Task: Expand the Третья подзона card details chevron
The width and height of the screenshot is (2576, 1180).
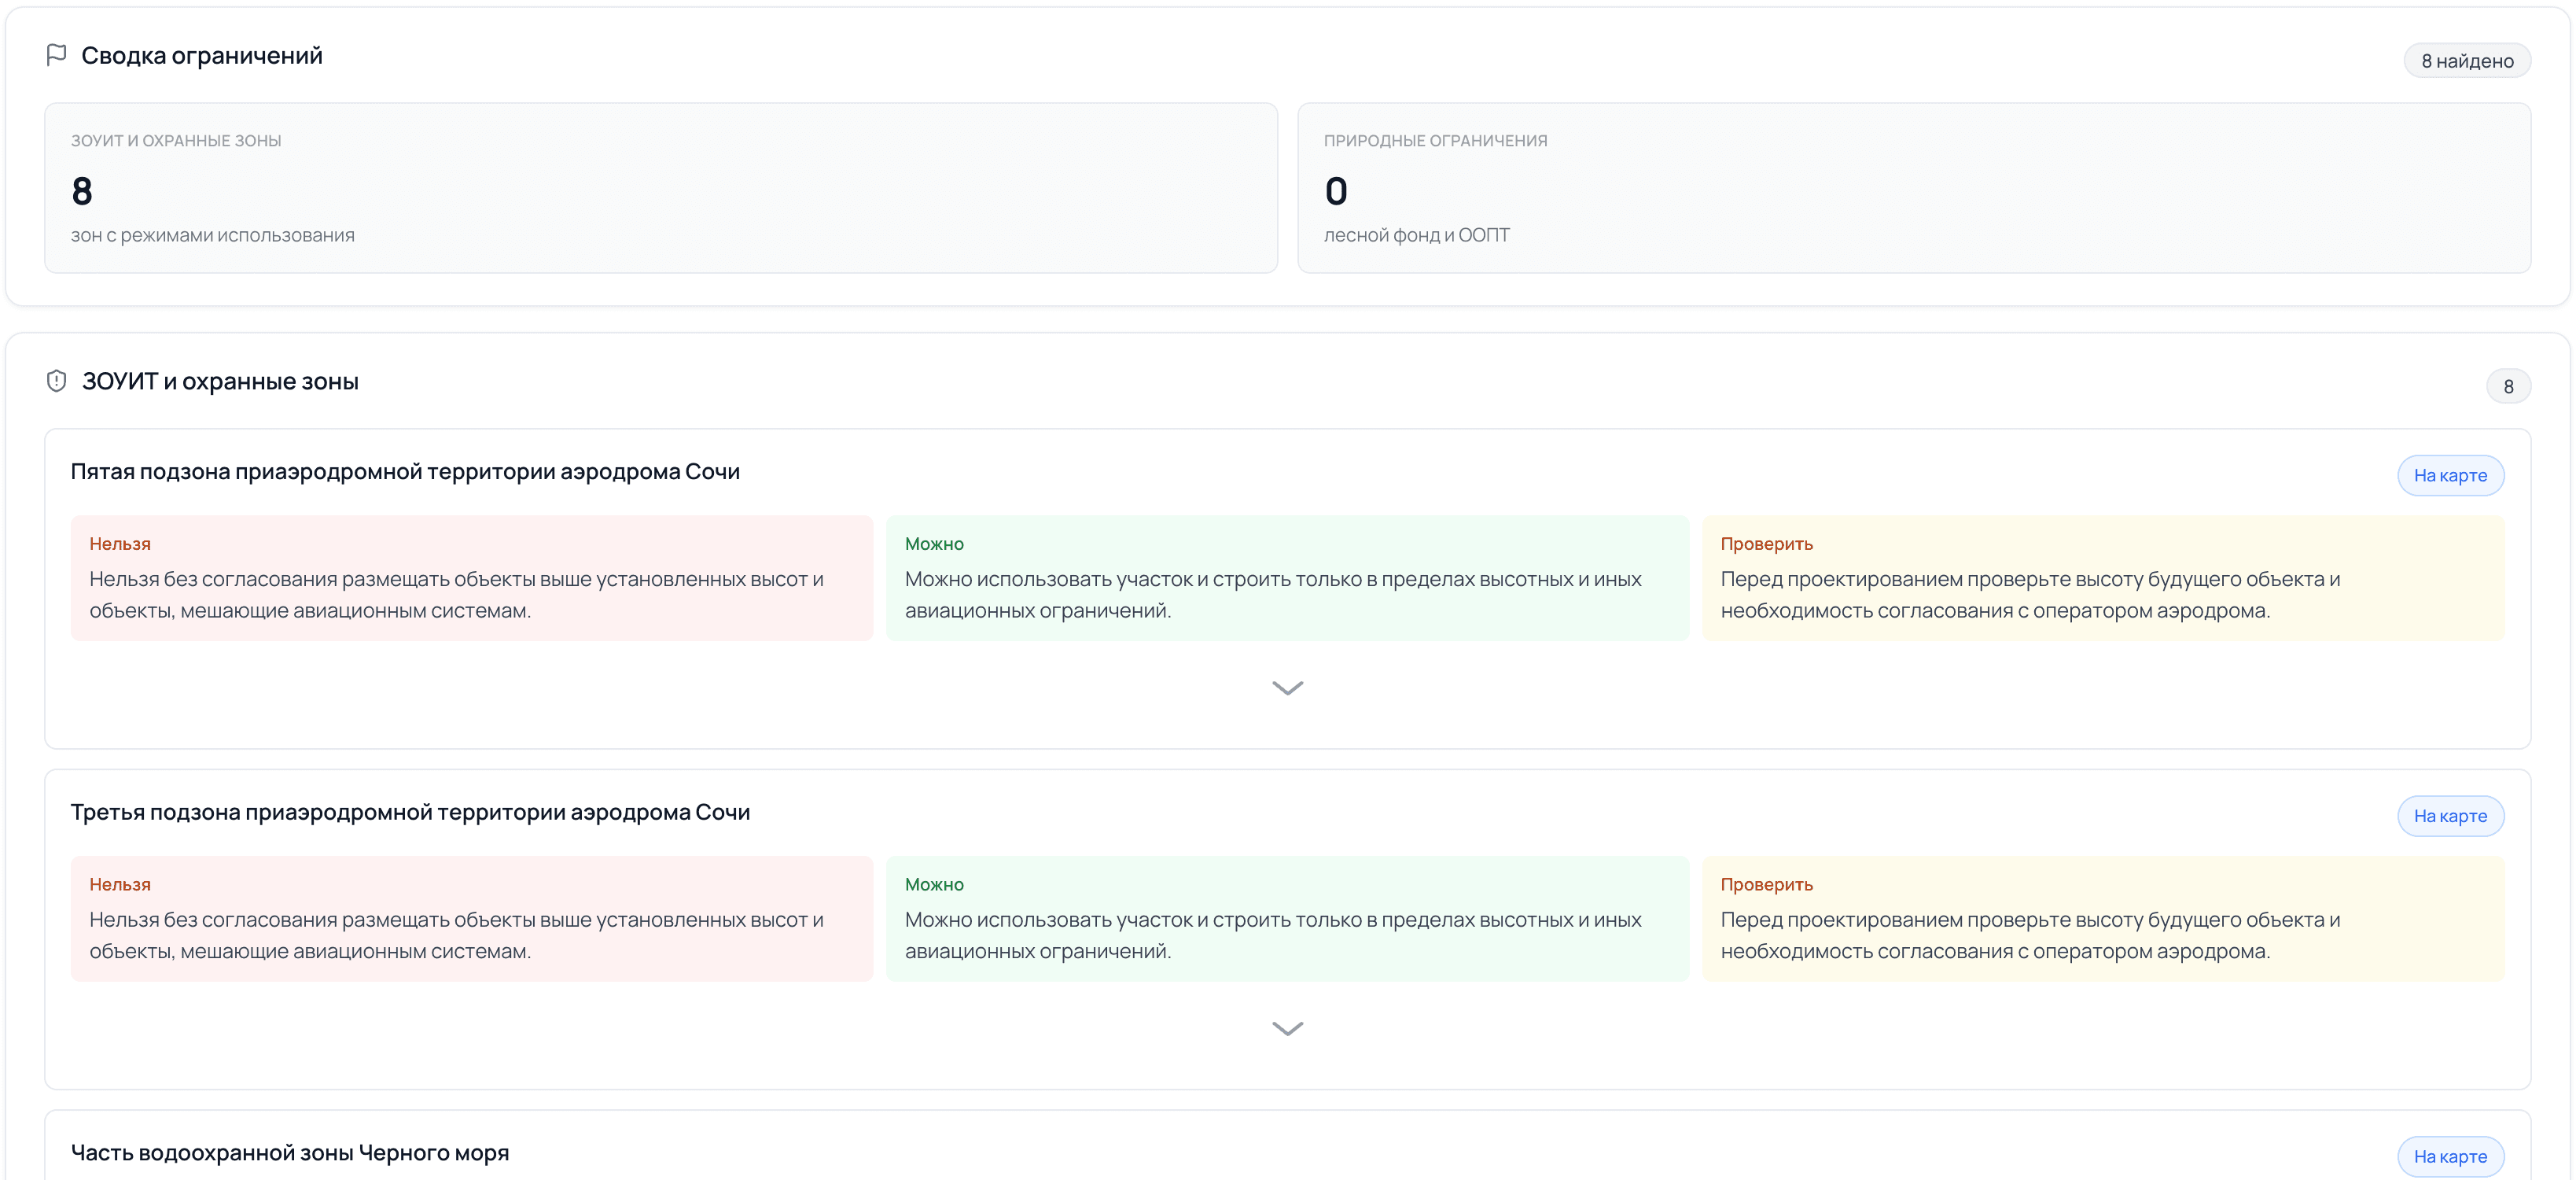Action: tap(1287, 1029)
